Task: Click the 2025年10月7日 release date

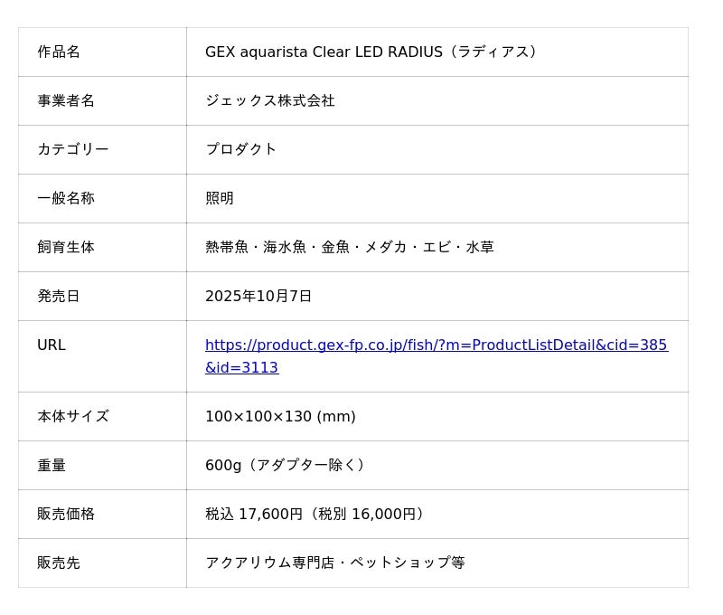Action: [258, 297]
